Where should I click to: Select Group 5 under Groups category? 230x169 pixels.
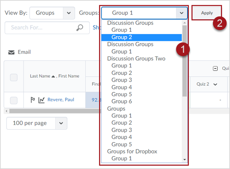(122, 144)
